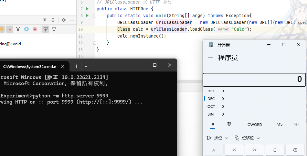Run class HTTPRce from line 7 gutter arrow
Viewport: 307px width, 156px height.
[87, 9]
